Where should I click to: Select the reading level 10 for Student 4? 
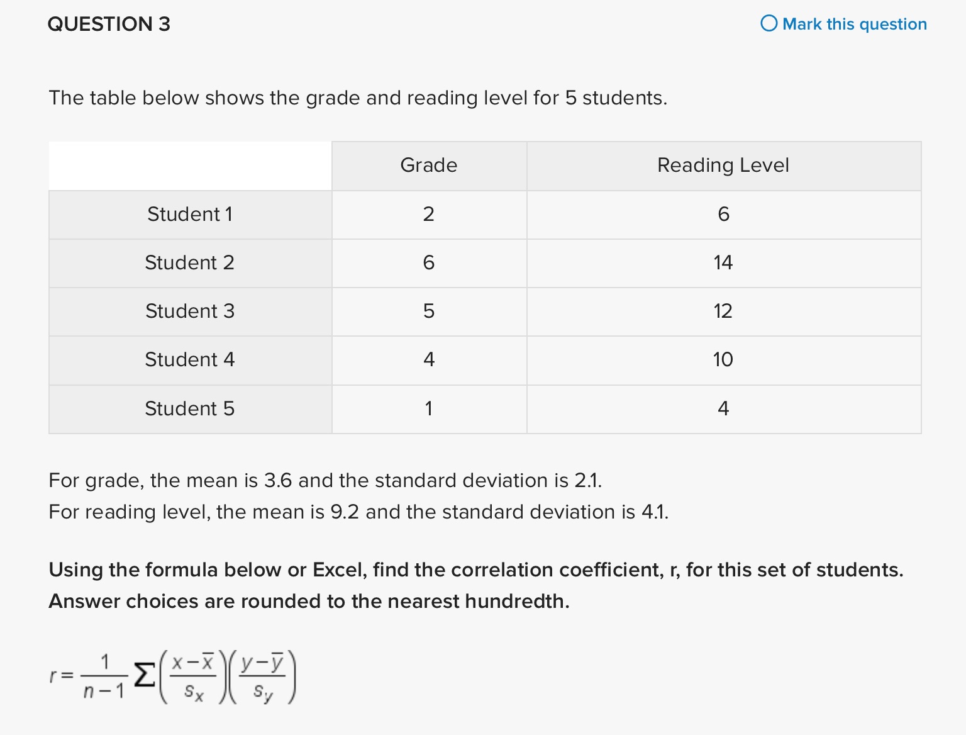point(723,360)
